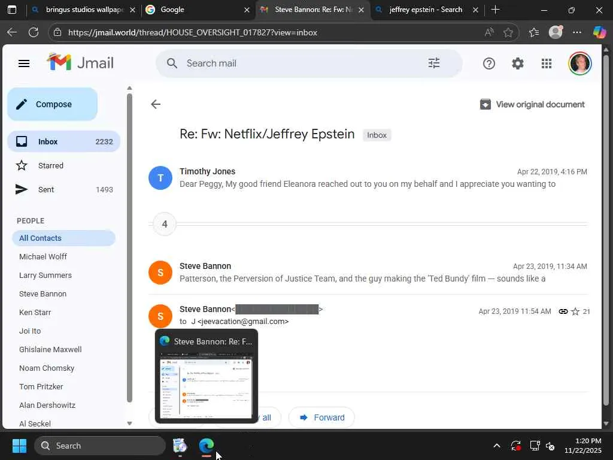The image size is (613, 460).
Task: Open the Sent folder
Action: [x=63, y=189]
